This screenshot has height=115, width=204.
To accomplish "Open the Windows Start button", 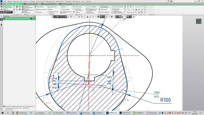I will 2,113.
